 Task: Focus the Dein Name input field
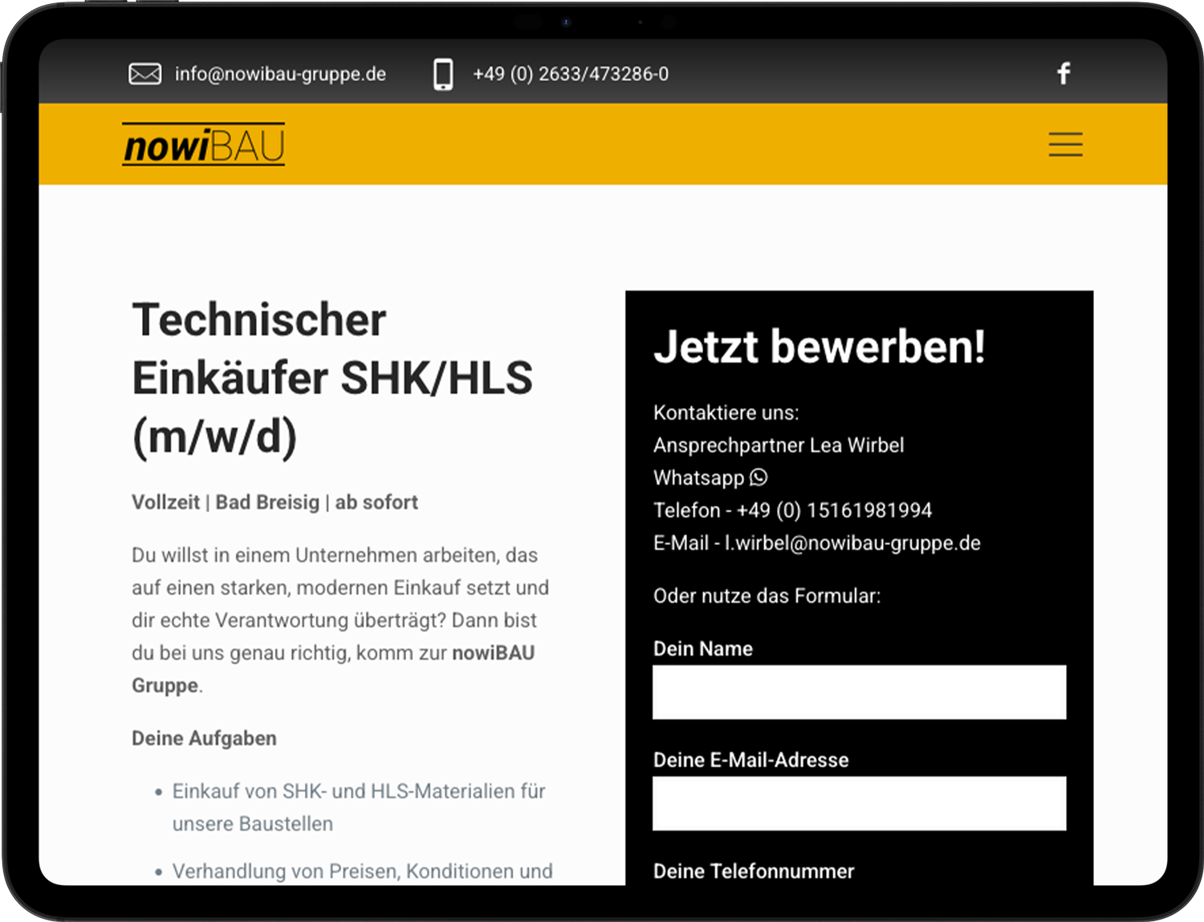click(x=859, y=692)
